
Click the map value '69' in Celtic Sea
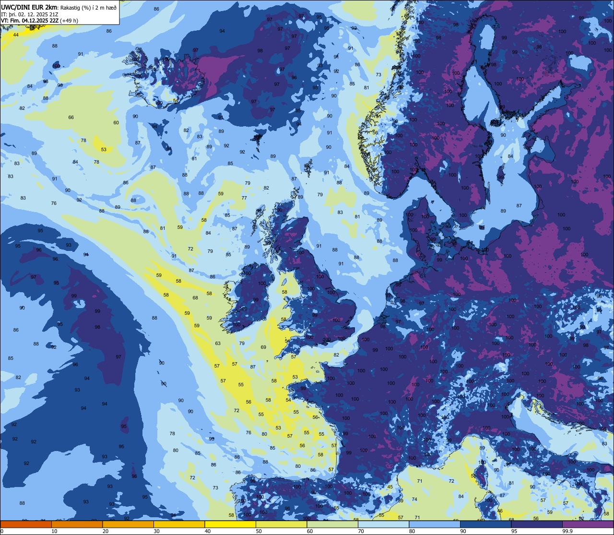[x=263, y=347]
